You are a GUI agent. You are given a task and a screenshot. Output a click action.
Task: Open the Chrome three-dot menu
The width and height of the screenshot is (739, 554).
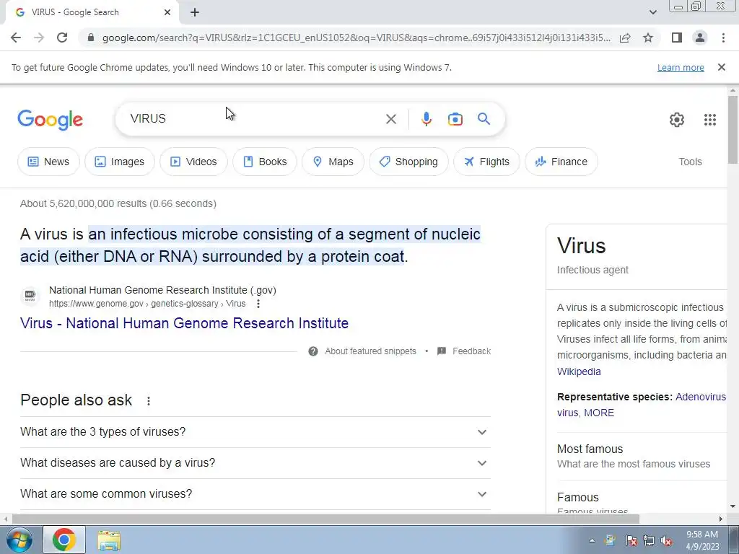coord(723,38)
